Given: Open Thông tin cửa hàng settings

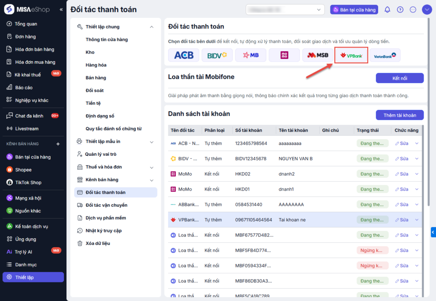Looking at the screenshot, I should click(107, 39).
